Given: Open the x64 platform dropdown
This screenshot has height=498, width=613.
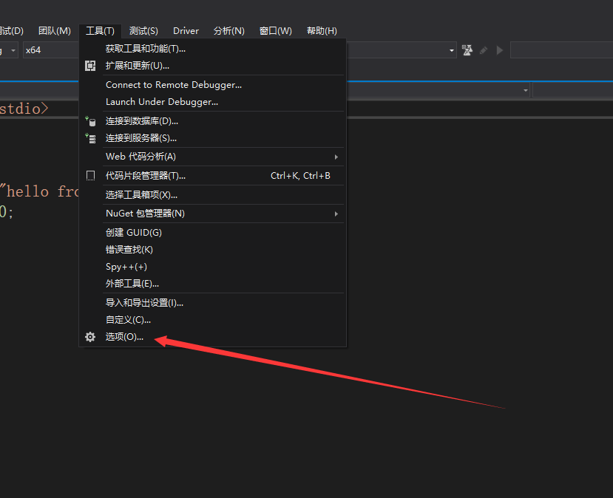Looking at the screenshot, I should pyautogui.click(x=50, y=50).
